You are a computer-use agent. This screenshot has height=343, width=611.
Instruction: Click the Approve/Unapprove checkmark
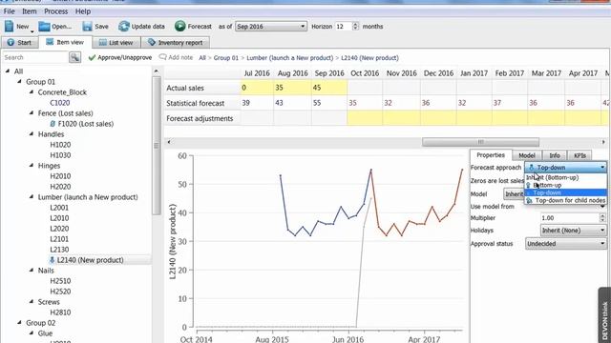point(92,57)
